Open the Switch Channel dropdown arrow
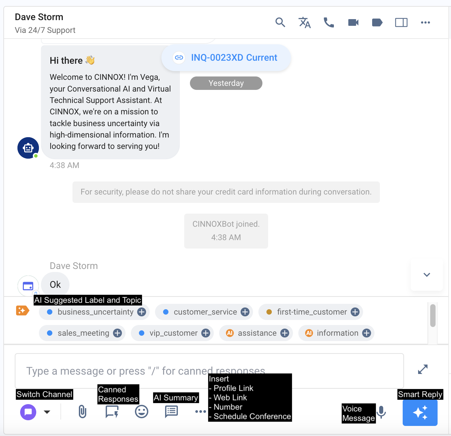Image resolution: width=451 pixels, height=436 pixels. click(x=47, y=412)
